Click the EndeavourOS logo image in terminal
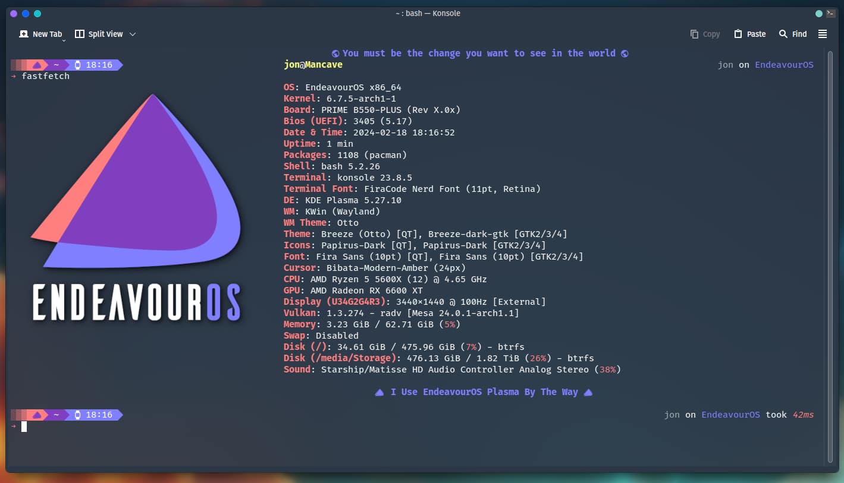This screenshot has width=844, height=483. coord(137,209)
